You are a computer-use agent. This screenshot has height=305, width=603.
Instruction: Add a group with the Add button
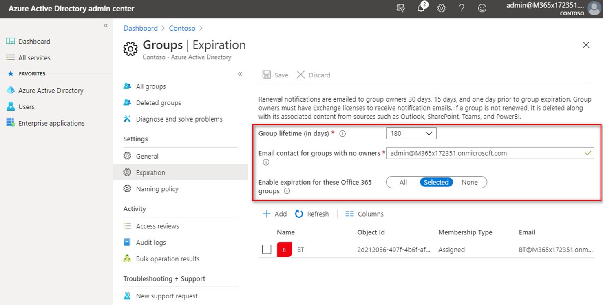(x=274, y=214)
